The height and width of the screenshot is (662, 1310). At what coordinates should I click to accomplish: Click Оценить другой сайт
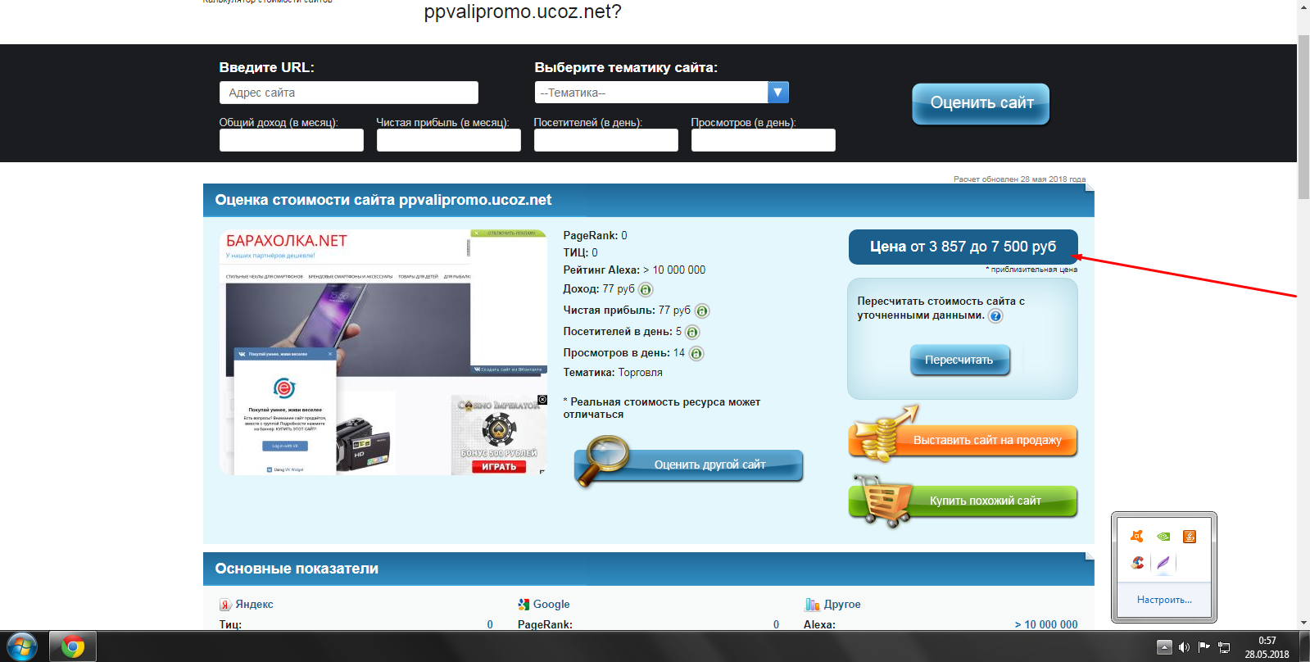pyautogui.click(x=690, y=464)
